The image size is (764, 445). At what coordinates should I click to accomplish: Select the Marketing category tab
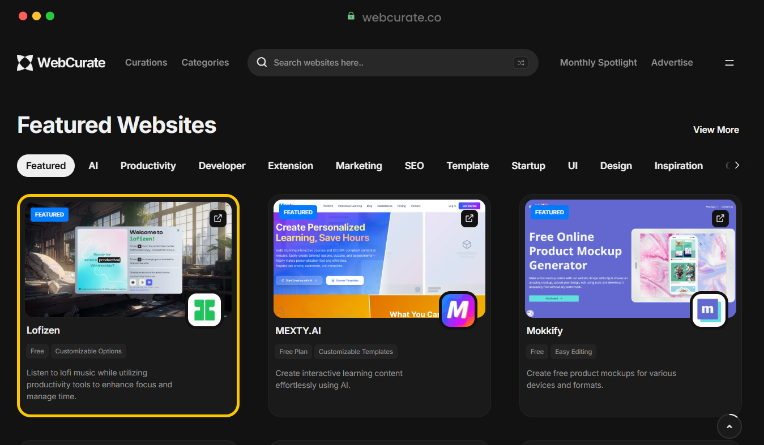[x=359, y=166]
